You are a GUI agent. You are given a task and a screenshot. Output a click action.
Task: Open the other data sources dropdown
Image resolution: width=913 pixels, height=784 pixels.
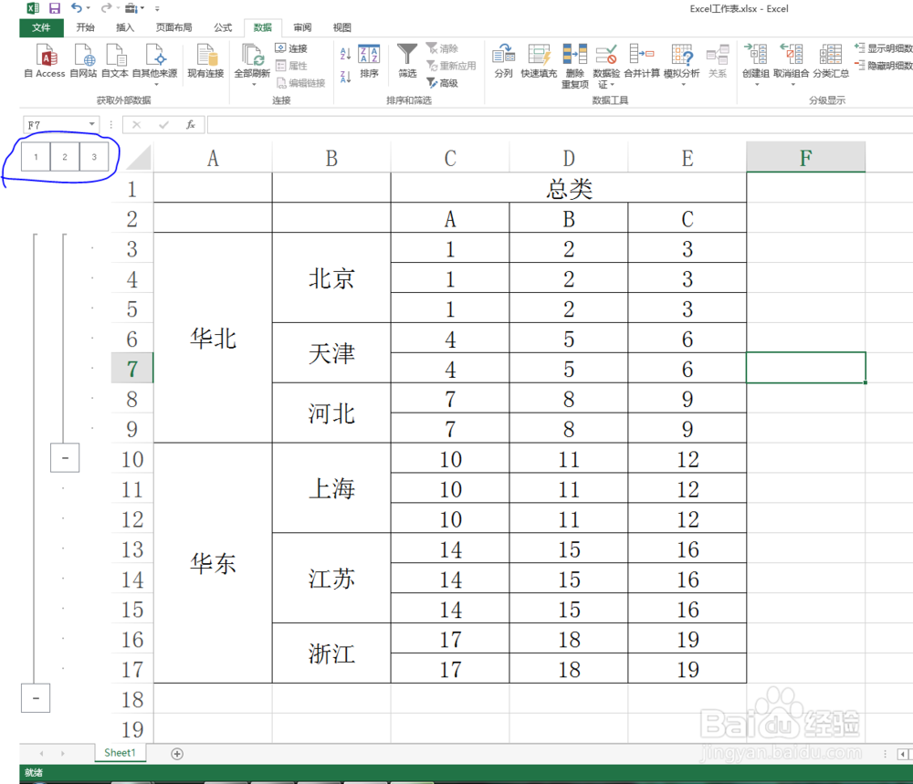click(155, 64)
